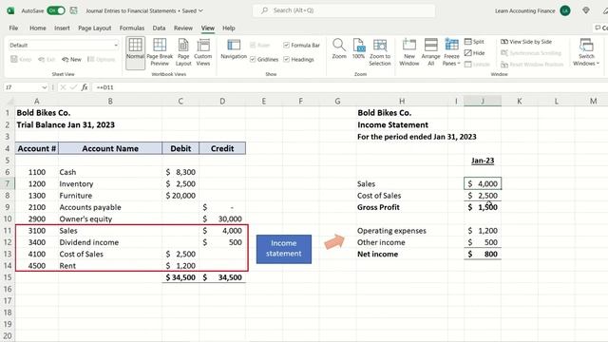Screen dimensions: 608x342
Task: Open Page Break Preview view
Action: [x=160, y=53]
